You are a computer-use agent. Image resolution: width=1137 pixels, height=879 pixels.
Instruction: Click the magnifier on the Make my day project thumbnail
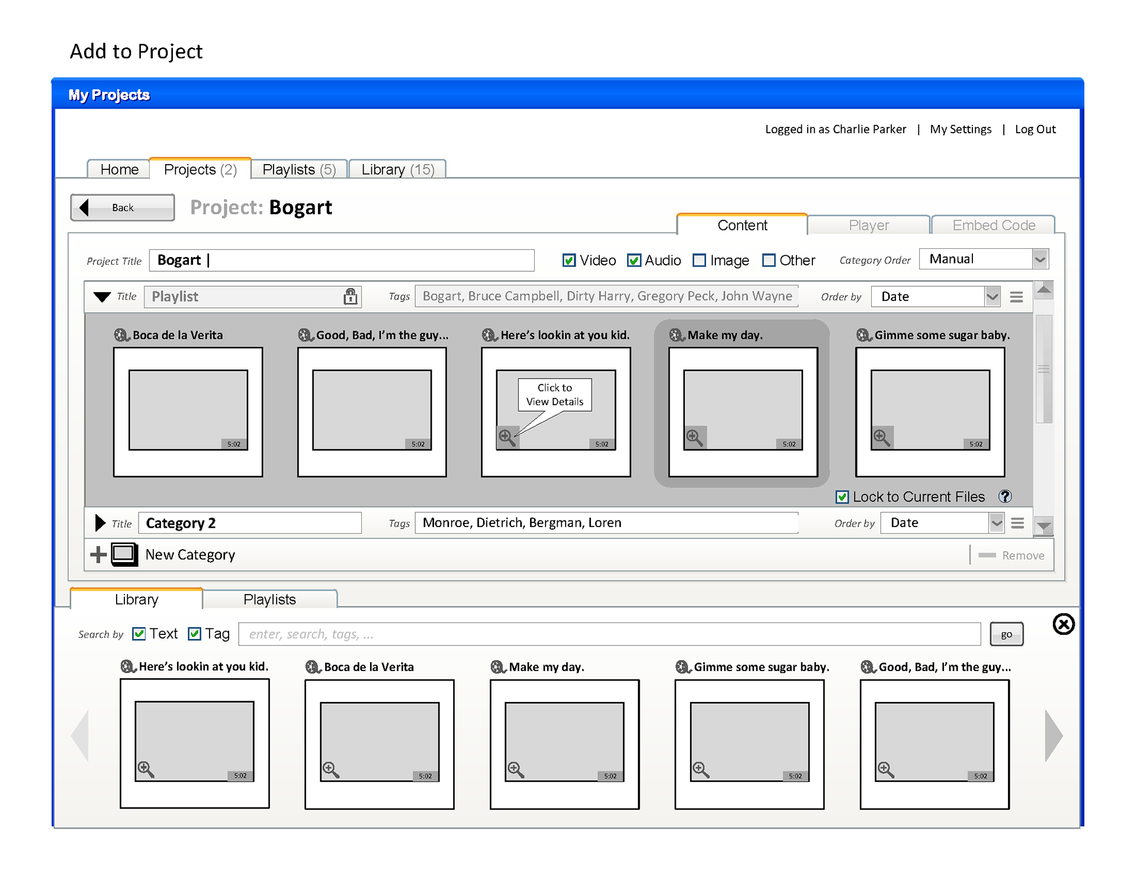click(x=694, y=438)
